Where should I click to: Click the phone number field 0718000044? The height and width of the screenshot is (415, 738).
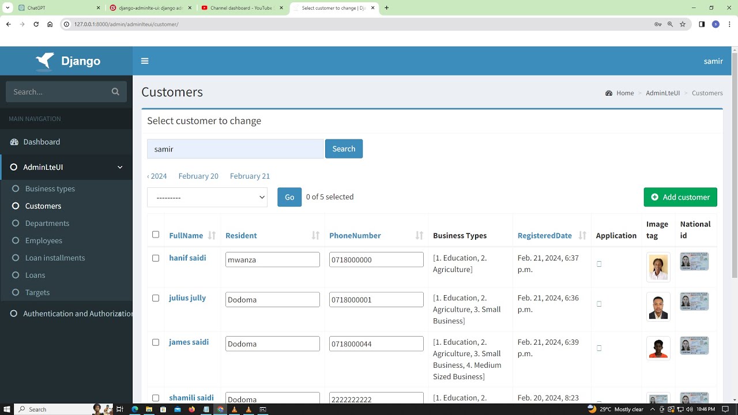click(376, 344)
